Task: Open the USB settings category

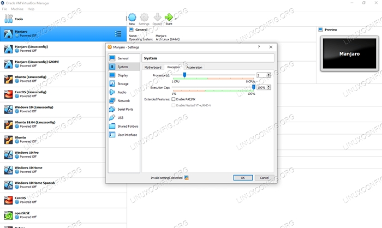Action: (124, 118)
